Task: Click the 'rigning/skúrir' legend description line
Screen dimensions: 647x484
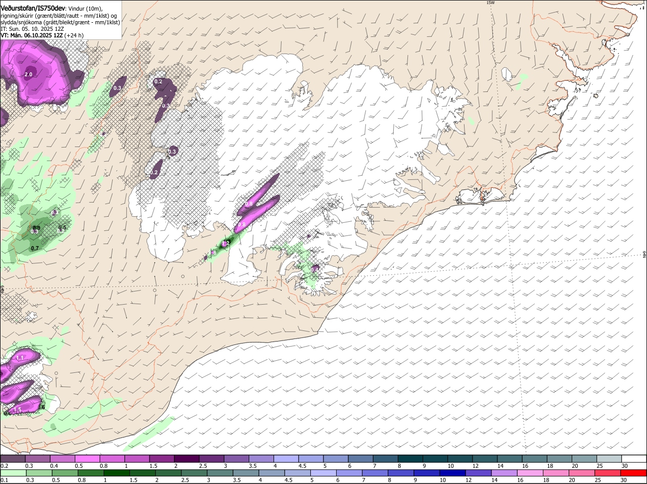Action: (59, 16)
